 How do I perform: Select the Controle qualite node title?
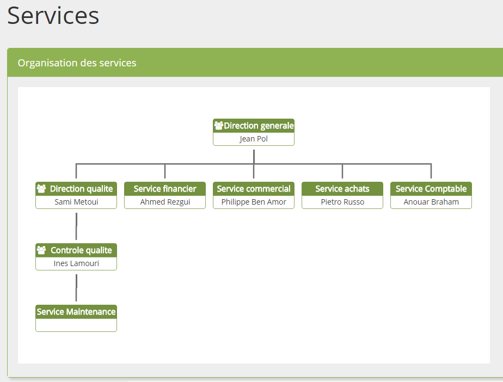82,250
